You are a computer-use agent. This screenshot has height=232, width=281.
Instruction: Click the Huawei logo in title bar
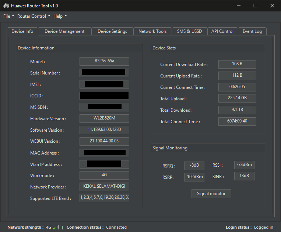[6, 6]
